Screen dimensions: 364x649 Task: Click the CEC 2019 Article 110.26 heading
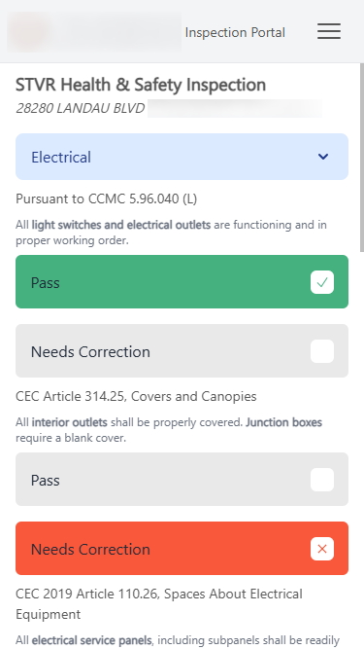(159, 604)
